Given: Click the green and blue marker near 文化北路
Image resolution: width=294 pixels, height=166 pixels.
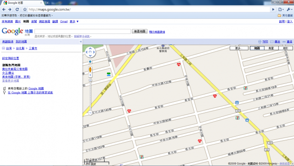Looking at the screenshot, I should click(108, 74).
